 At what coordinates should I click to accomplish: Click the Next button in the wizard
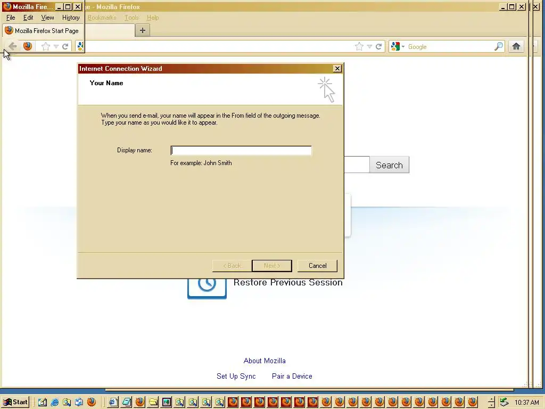point(272,266)
